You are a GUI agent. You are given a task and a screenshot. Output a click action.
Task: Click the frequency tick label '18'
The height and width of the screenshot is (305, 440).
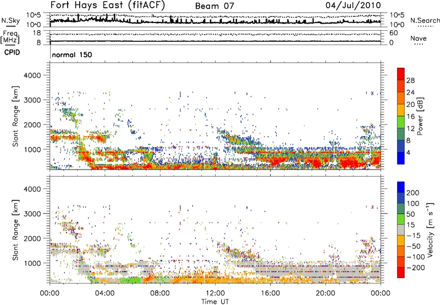click(x=37, y=33)
